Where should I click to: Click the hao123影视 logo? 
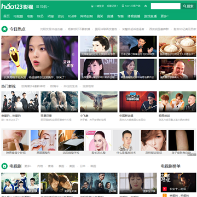click(18, 7)
